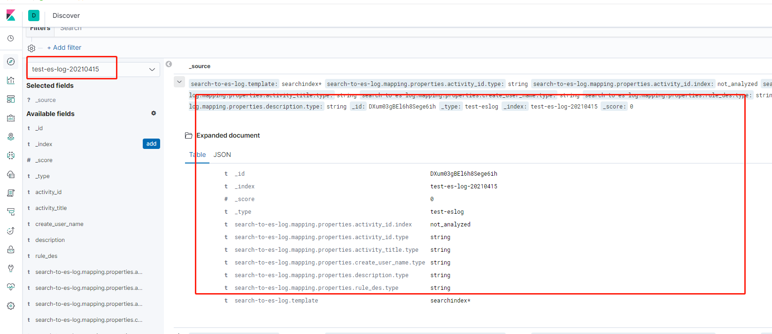
Task: Open SIEM shield icon in sidebar
Action: (11, 249)
